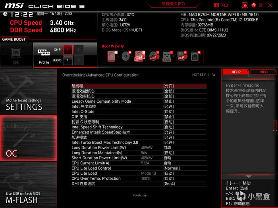Enable iEXPO profile 2

click(x=79, y=60)
